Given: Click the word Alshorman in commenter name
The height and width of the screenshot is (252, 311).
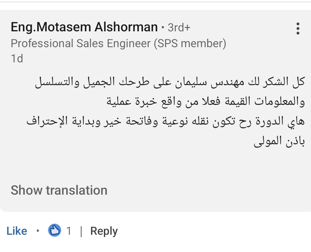Looking at the screenshot, I should pyautogui.click(x=126, y=27).
